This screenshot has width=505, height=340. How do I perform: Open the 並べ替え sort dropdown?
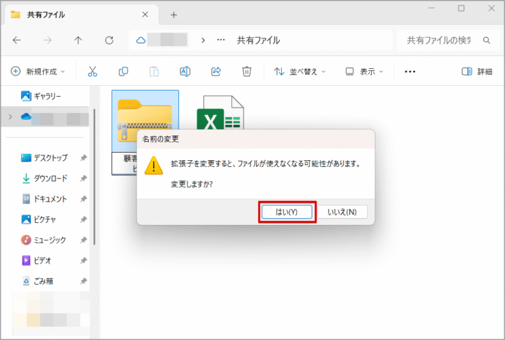pos(300,72)
